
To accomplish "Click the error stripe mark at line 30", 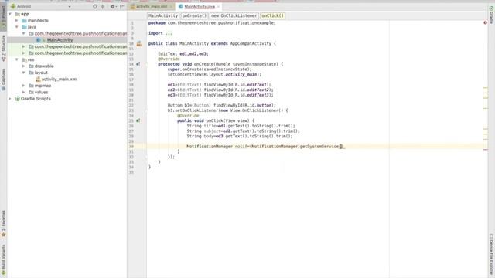I will (x=485, y=149).
